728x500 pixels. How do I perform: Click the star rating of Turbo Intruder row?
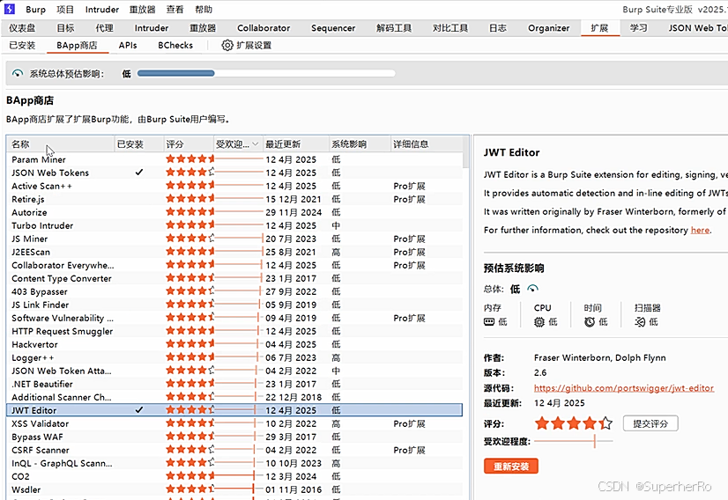click(x=190, y=225)
